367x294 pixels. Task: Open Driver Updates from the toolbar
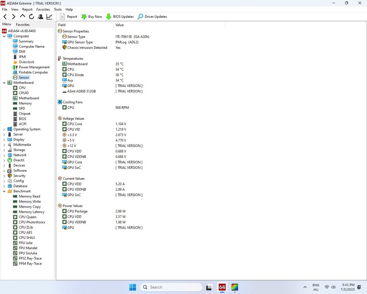point(152,17)
